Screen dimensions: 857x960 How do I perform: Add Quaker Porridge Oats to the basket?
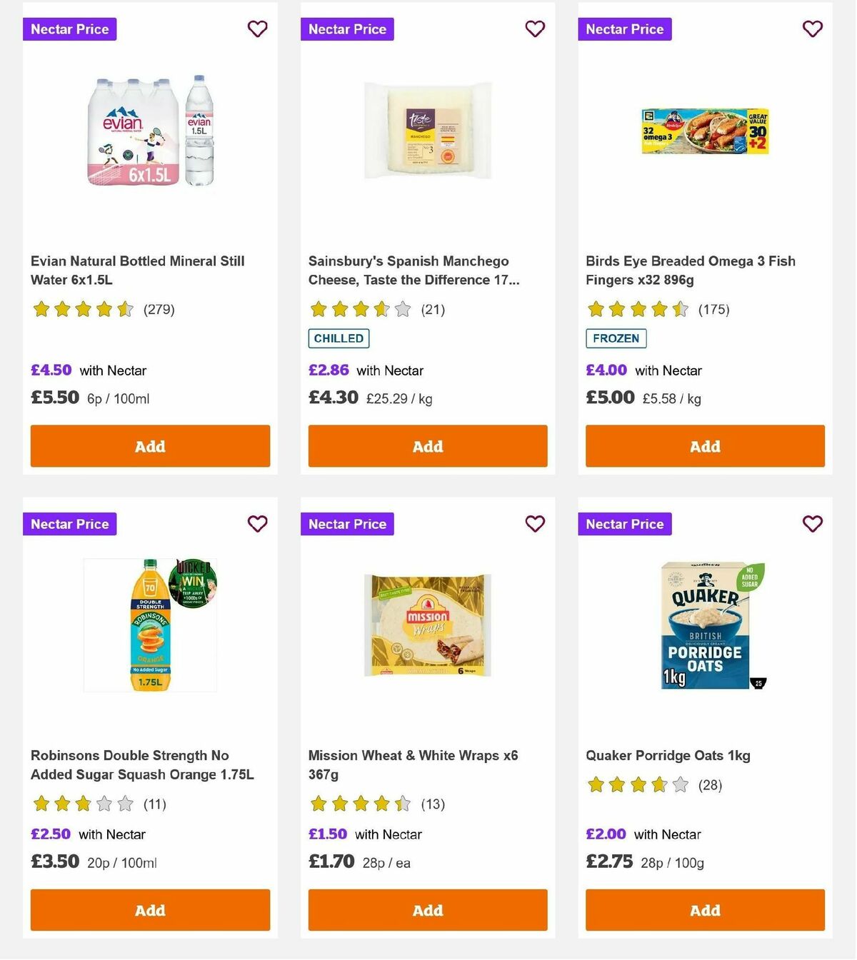(704, 910)
